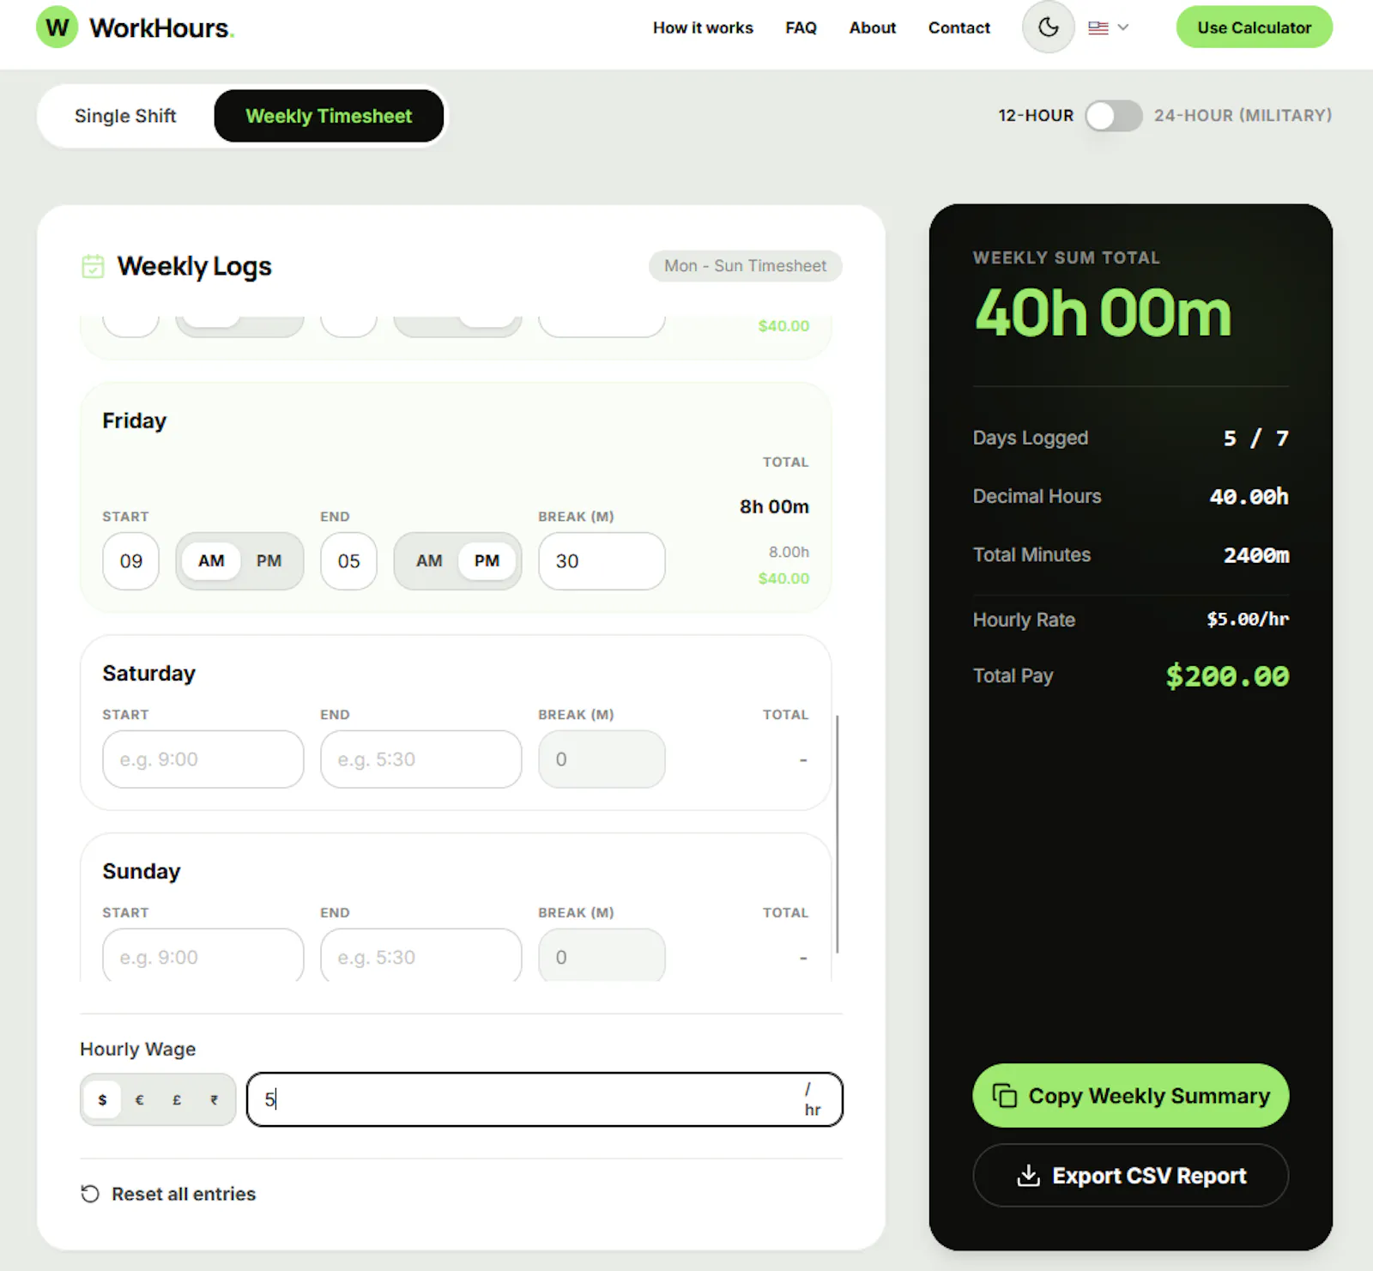Click Saturday end time field
1373x1271 pixels.
click(x=421, y=760)
